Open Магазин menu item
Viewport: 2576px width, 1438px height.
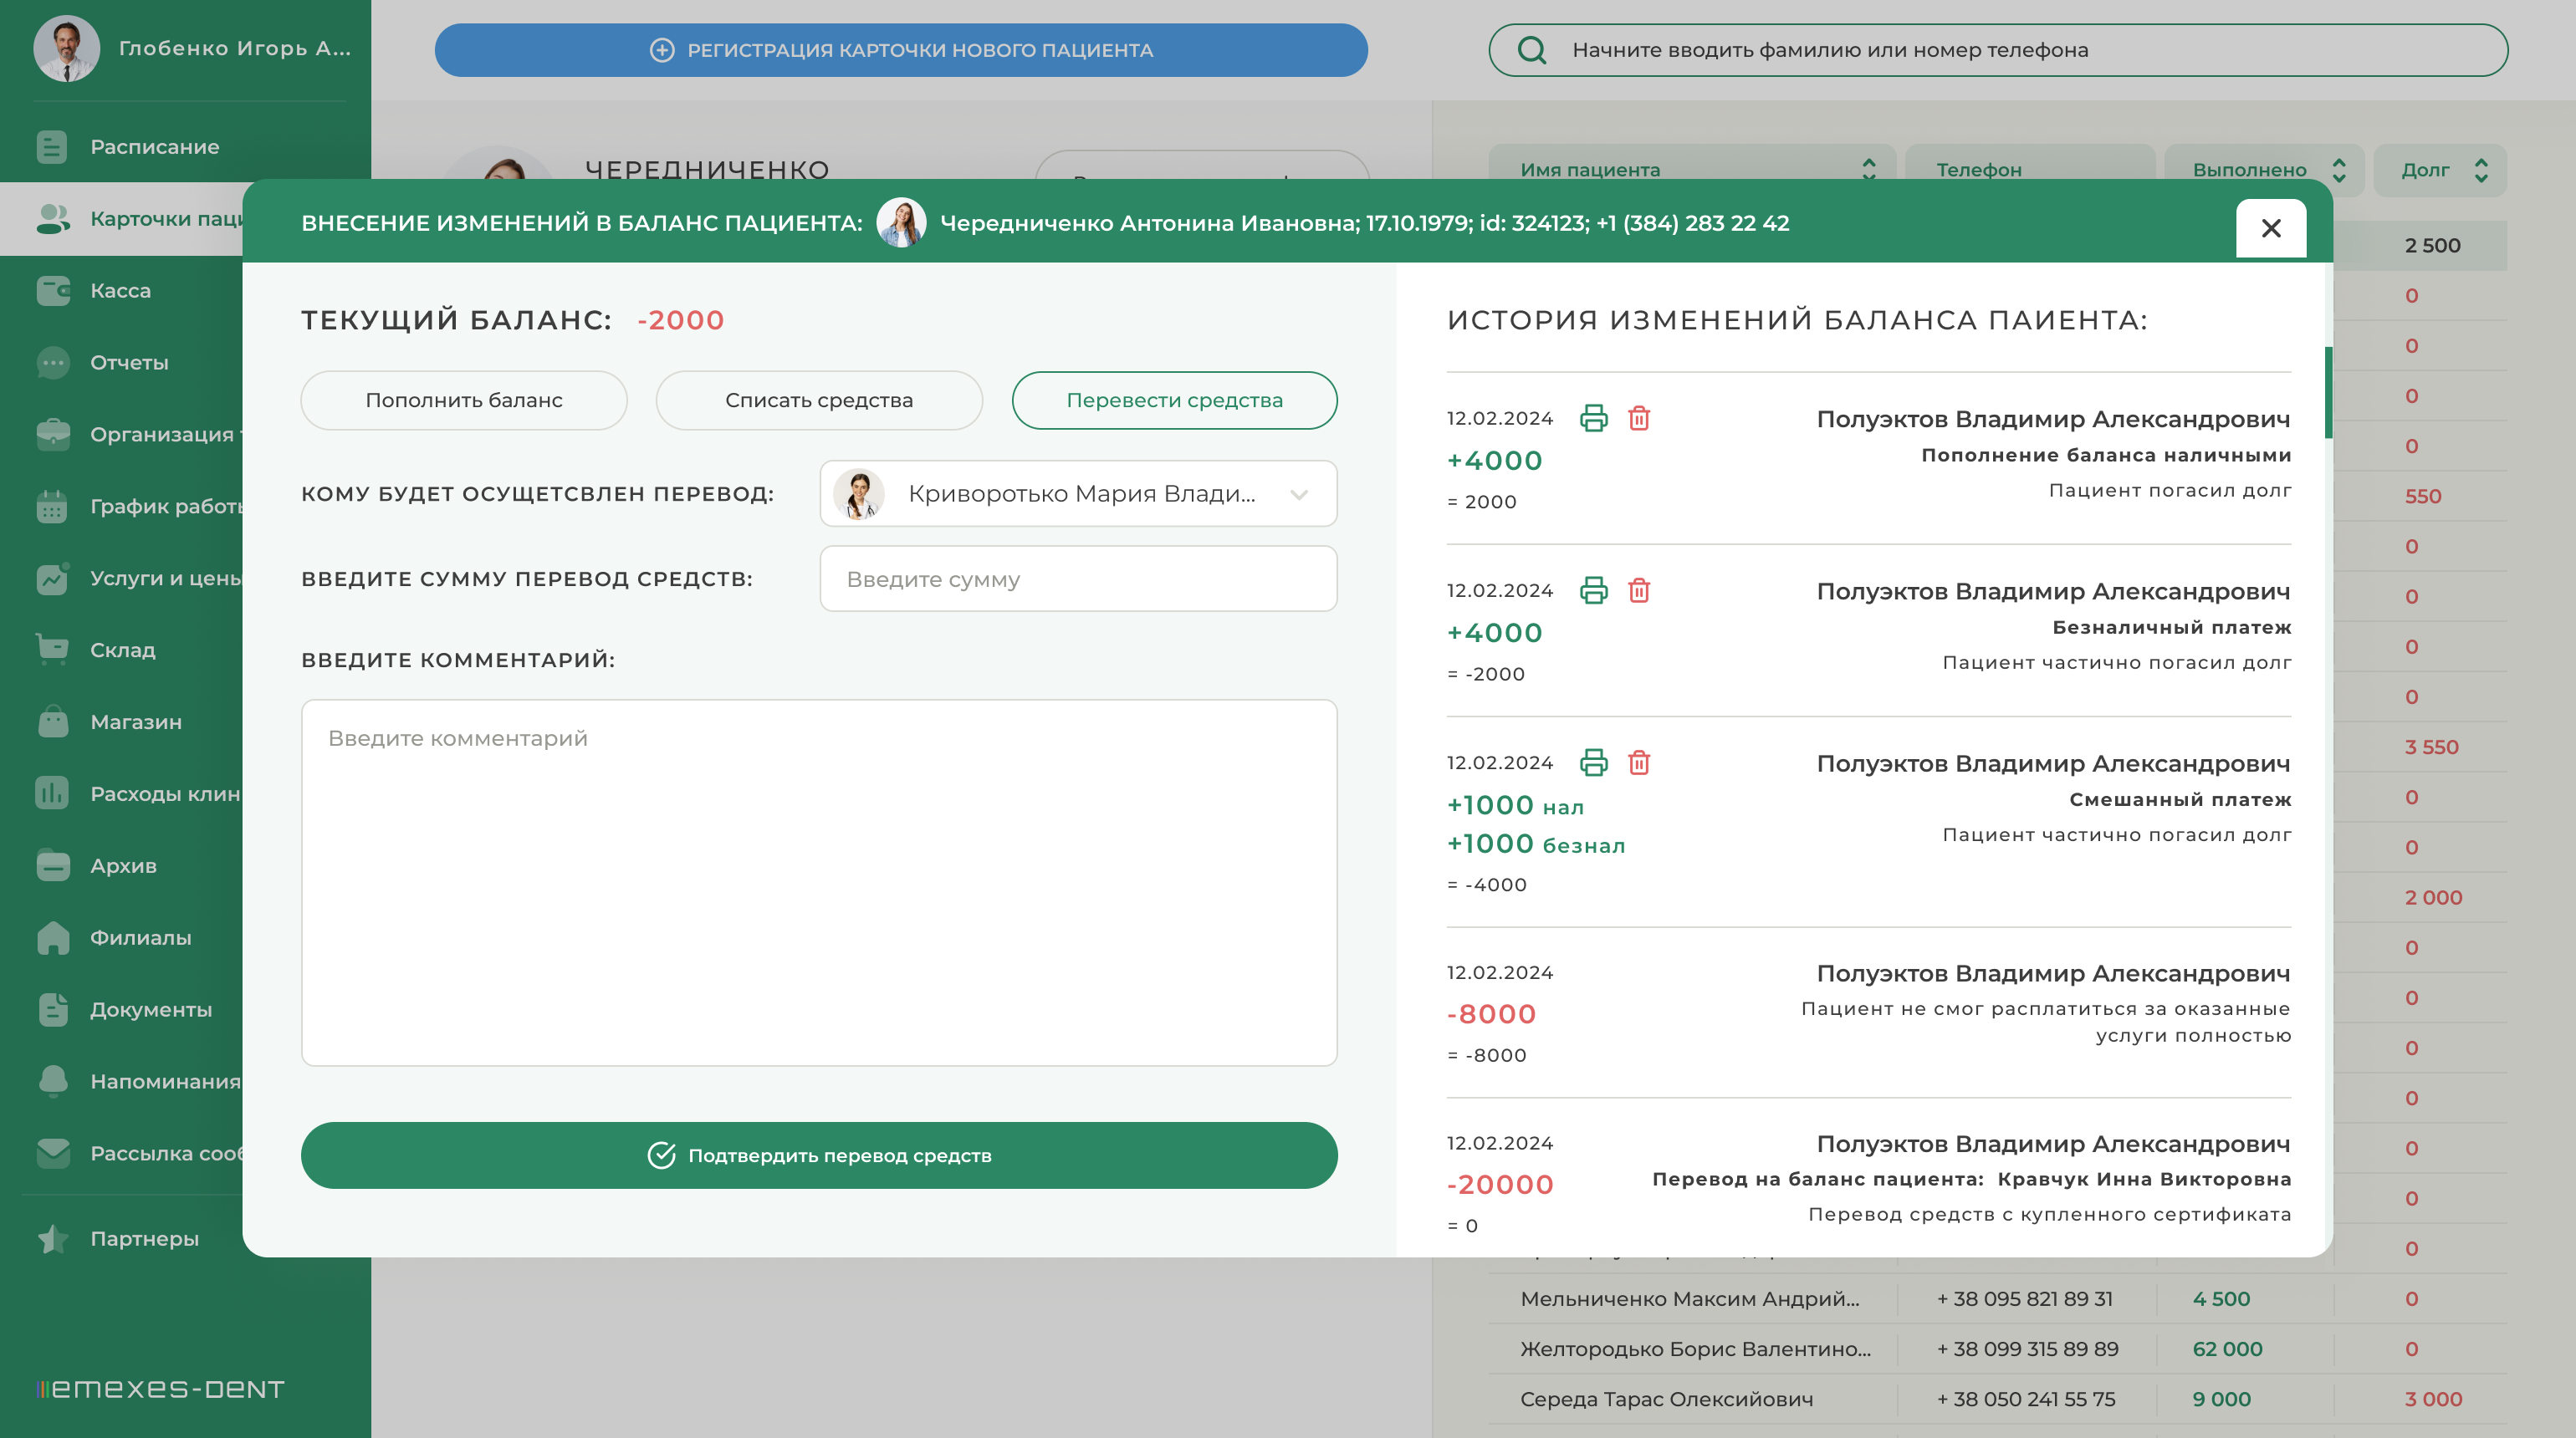pyautogui.click(x=136, y=722)
